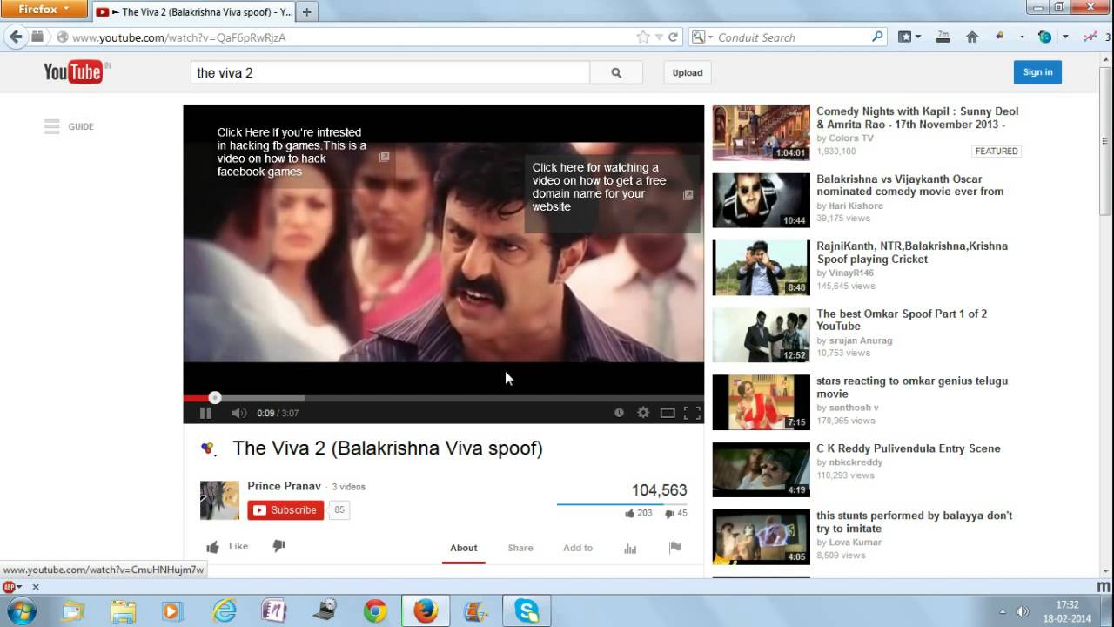
Task: Select 'The Viva 2' browser tab
Action: (x=194, y=11)
